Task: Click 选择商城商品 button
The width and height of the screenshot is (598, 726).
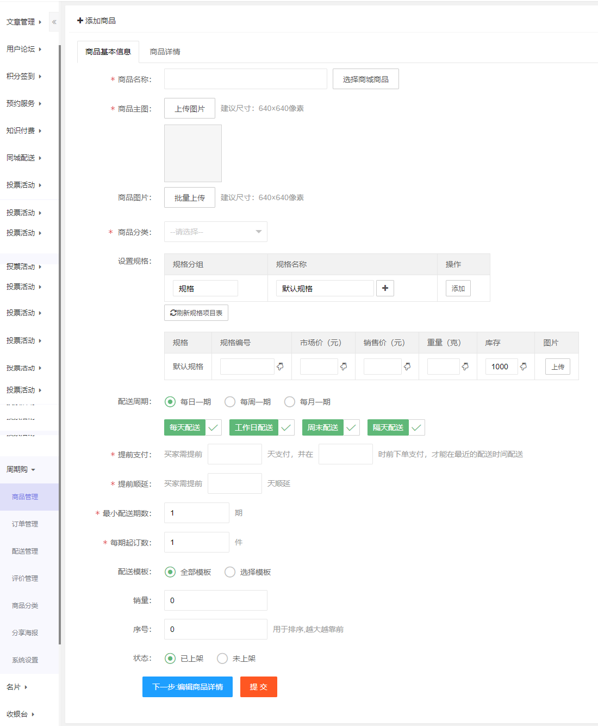Action: 365,79
